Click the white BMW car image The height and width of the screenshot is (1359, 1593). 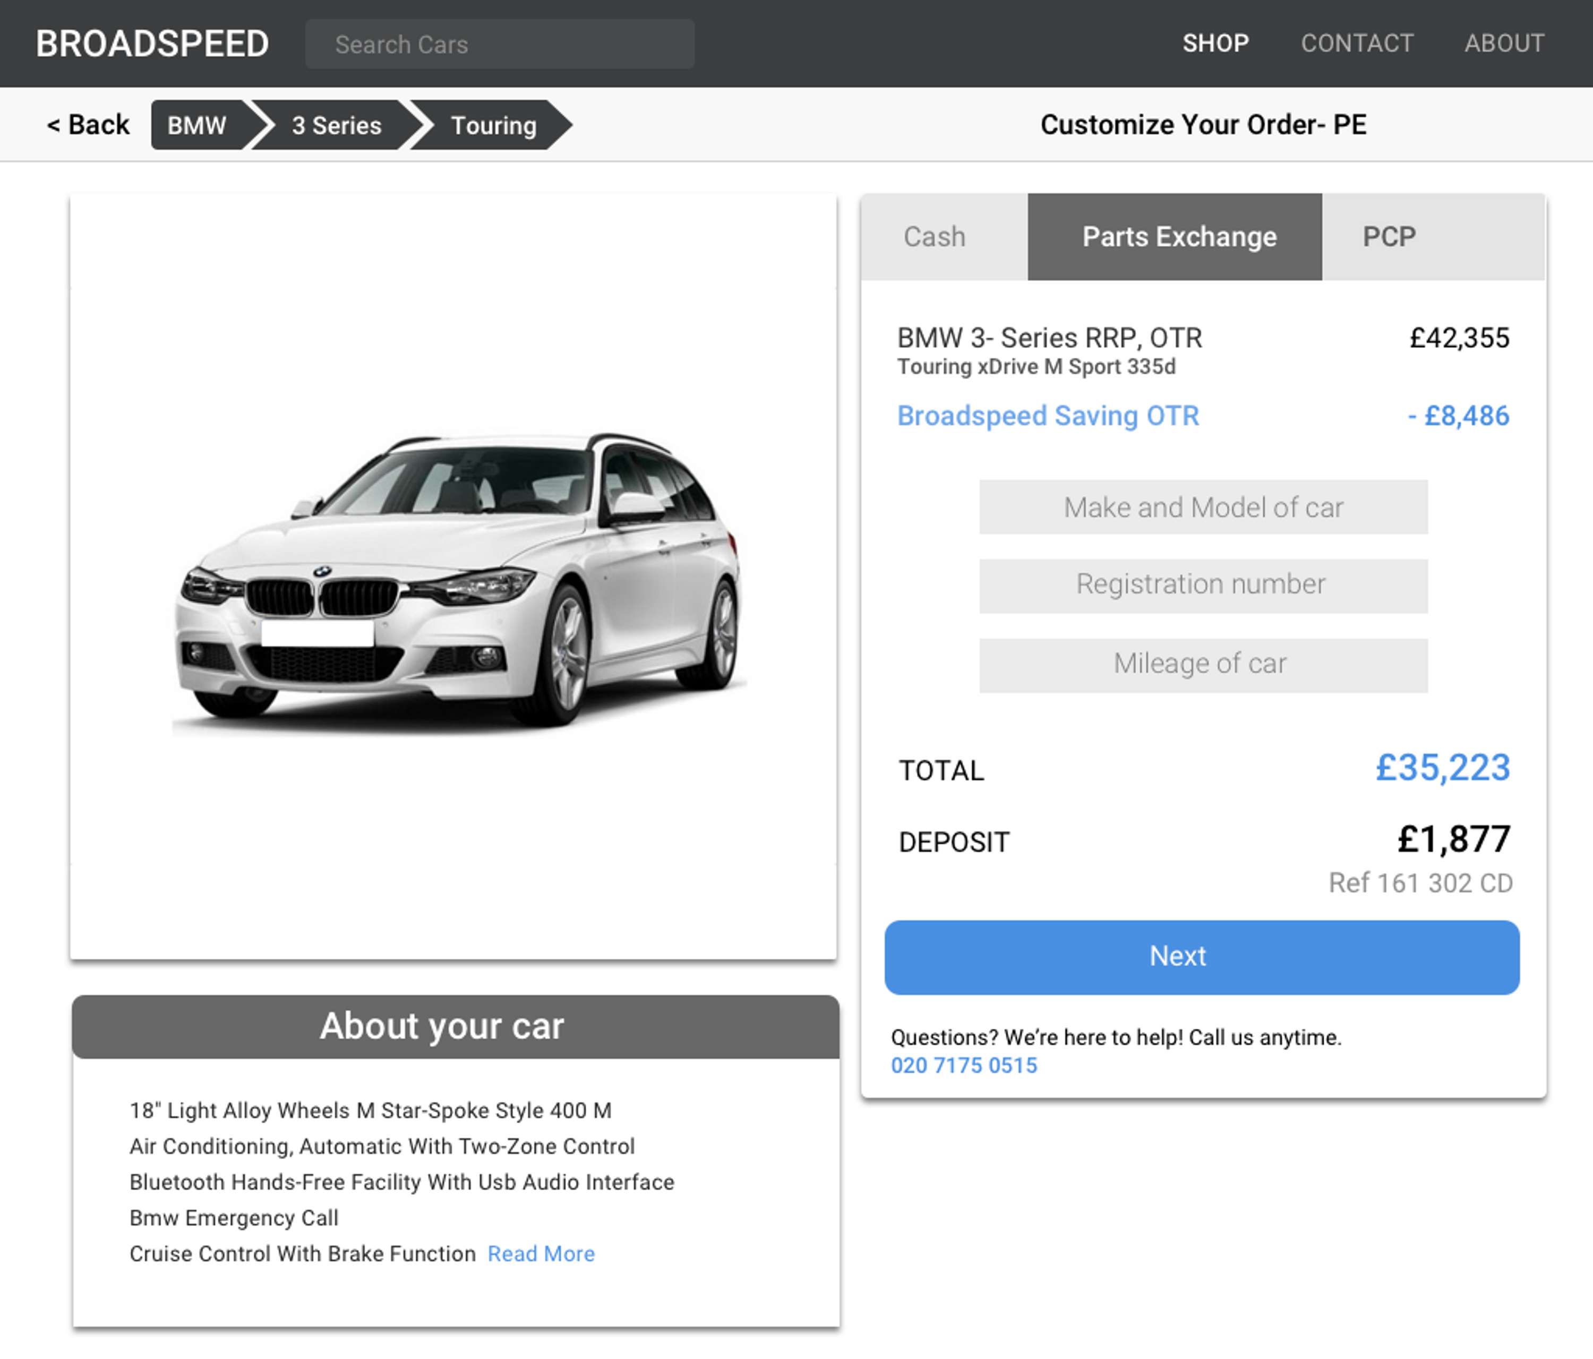point(458,583)
